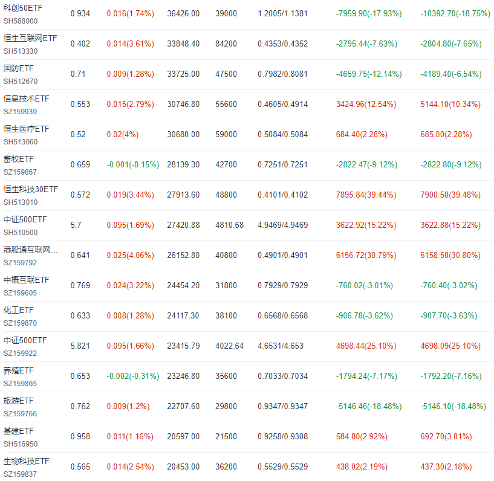494x481 pixels.
Task: Select the 科创50ETF price 0.934
Action: point(80,13)
